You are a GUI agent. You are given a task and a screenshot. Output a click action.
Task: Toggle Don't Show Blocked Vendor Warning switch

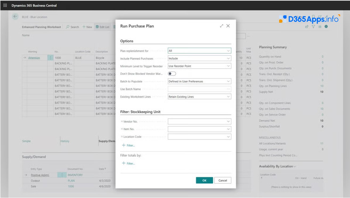(172, 74)
